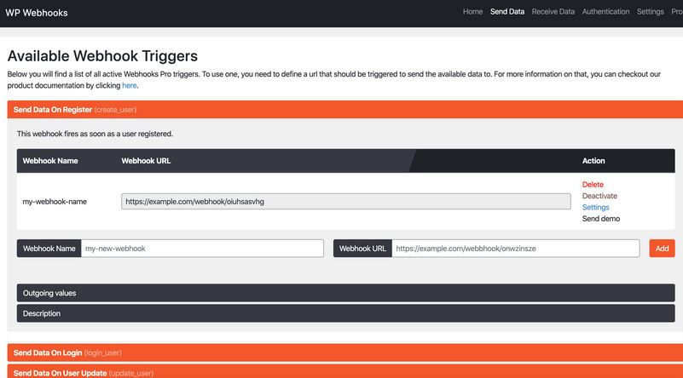Image resolution: width=683 pixels, height=378 pixels.
Task: Delete the my-webhook-name webhook
Action: pos(593,185)
